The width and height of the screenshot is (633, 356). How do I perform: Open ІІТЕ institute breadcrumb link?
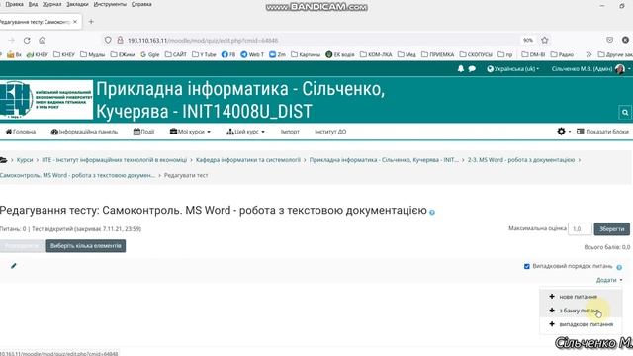click(115, 160)
